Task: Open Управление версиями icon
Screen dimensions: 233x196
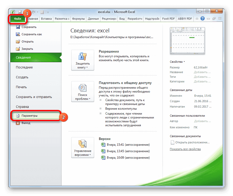Action: pyautogui.click(x=82, y=144)
